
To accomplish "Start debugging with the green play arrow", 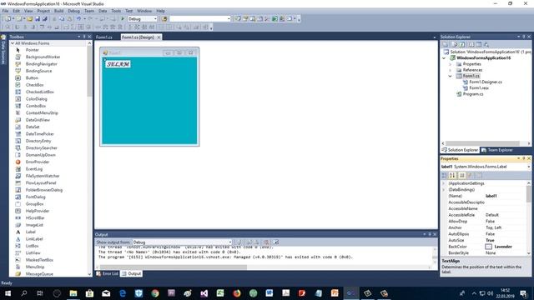I will pyautogui.click(x=123, y=18).
